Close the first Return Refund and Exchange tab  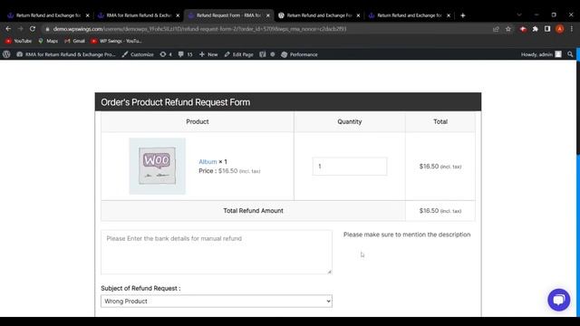click(x=87, y=15)
